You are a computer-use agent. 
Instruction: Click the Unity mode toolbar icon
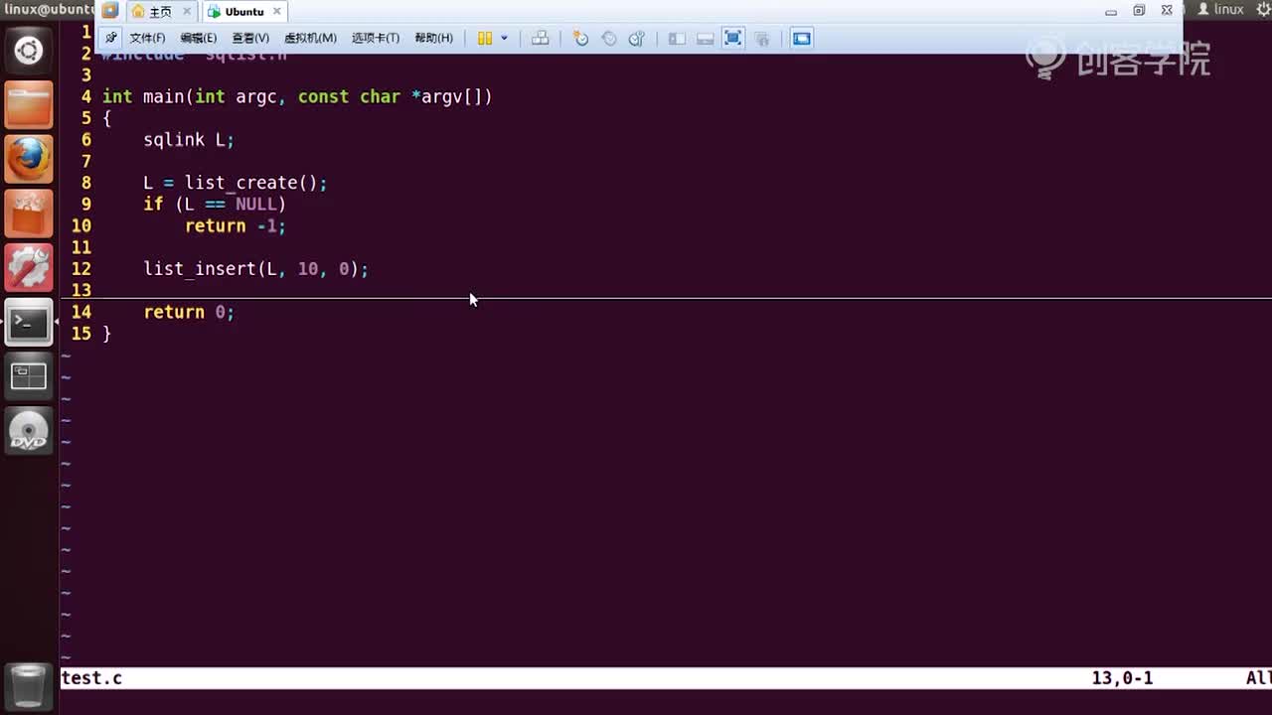point(762,38)
